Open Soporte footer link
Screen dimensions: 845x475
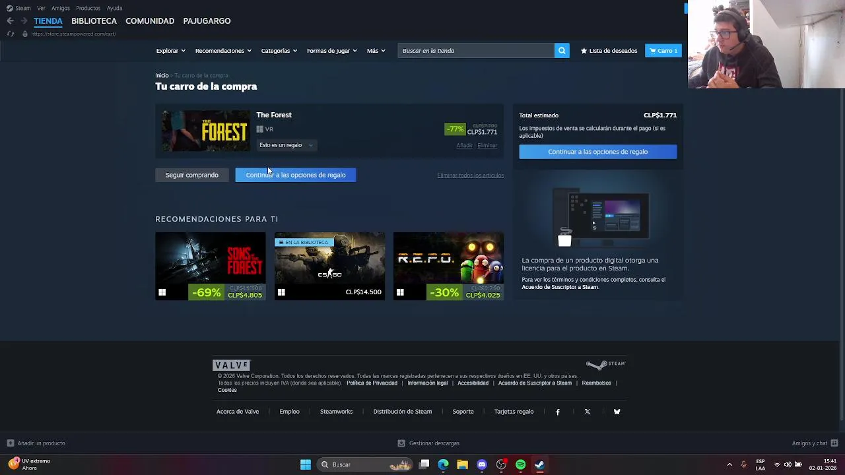(x=463, y=412)
